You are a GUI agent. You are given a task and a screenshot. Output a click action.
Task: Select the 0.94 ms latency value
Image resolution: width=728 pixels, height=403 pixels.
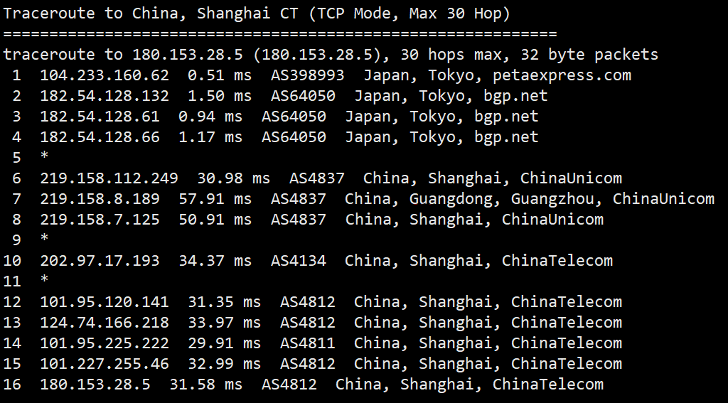(210, 116)
